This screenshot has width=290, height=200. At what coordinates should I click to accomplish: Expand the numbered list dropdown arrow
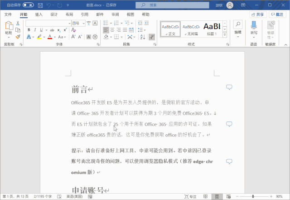(122, 23)
